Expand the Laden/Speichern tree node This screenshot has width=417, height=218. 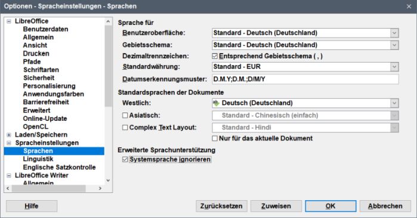coord(9,135)
